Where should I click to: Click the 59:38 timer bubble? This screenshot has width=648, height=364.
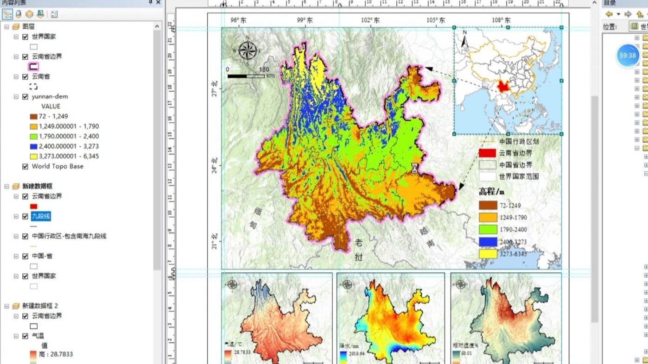628,55
